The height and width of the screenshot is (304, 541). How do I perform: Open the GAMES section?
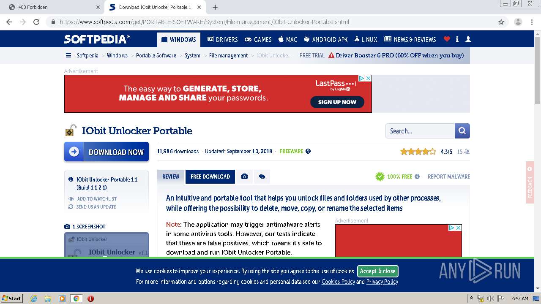pos(258,39)
